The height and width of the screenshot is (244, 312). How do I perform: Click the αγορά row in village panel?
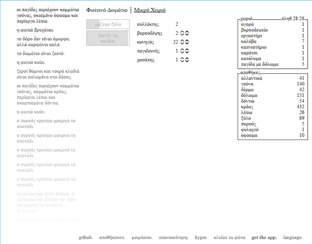point(273,24)
